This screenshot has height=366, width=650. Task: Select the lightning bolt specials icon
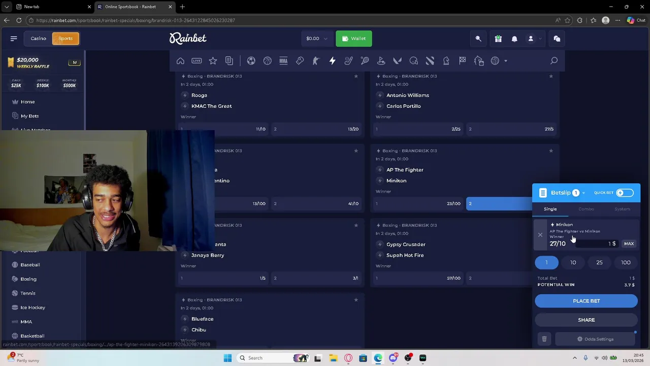pos(332,61)
